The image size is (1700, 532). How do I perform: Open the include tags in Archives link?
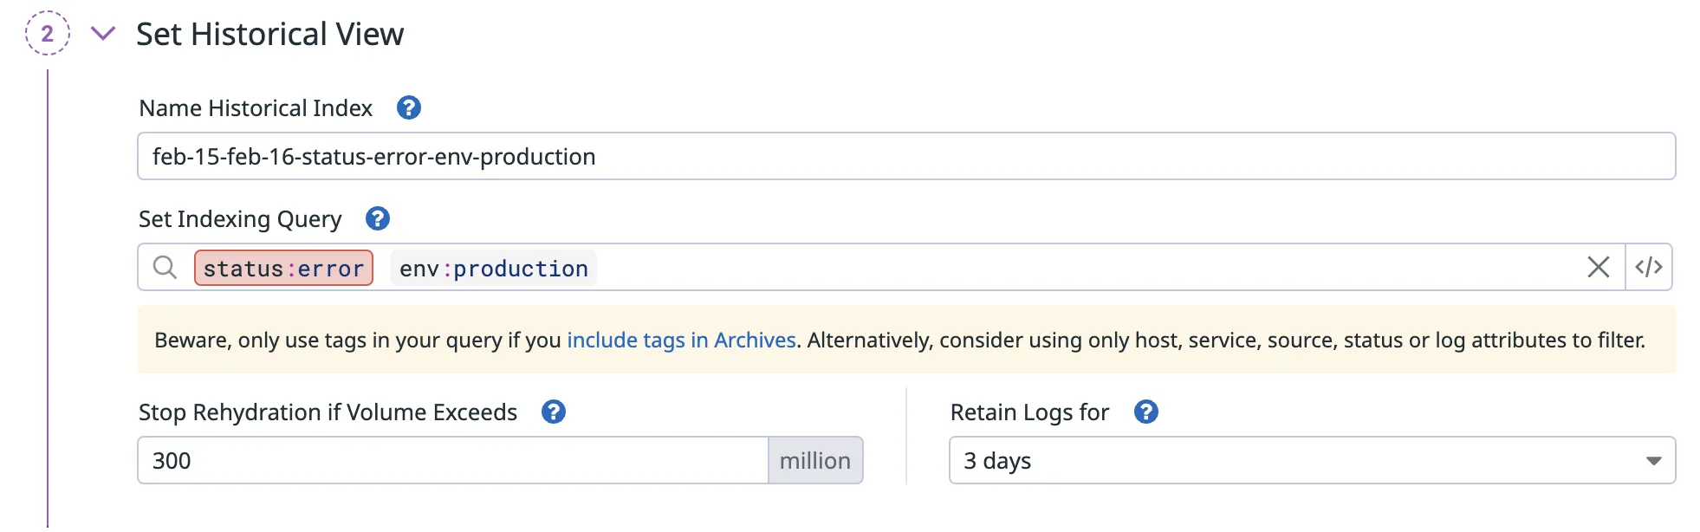click(x=681, y=341)
